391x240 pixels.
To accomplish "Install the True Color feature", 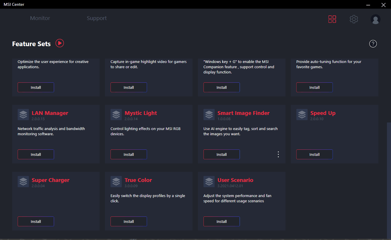I will coord(129,221).
